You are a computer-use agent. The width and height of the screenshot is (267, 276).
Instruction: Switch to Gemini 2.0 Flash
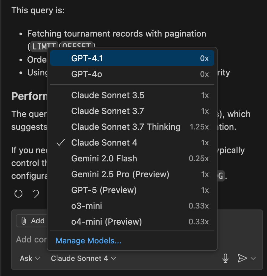pos(132,158)
